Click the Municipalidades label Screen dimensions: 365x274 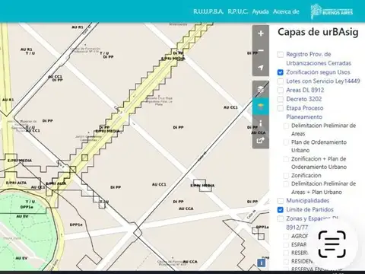point(307,201)
